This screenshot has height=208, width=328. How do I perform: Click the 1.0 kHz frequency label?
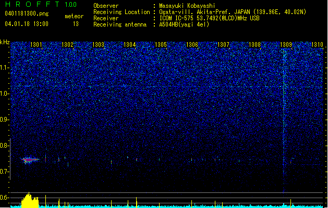click(5, 94)
